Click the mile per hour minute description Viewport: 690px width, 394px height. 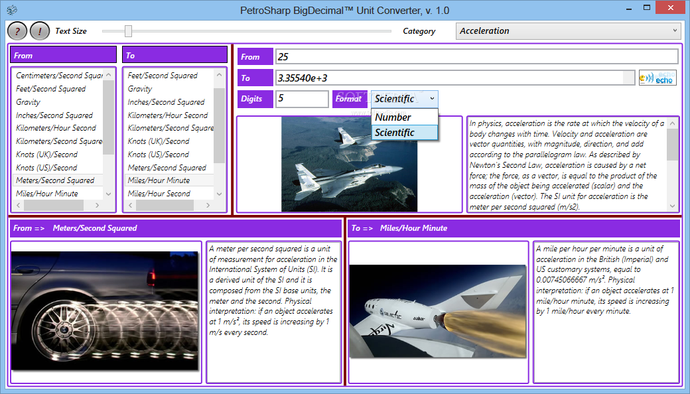[605, 280]
